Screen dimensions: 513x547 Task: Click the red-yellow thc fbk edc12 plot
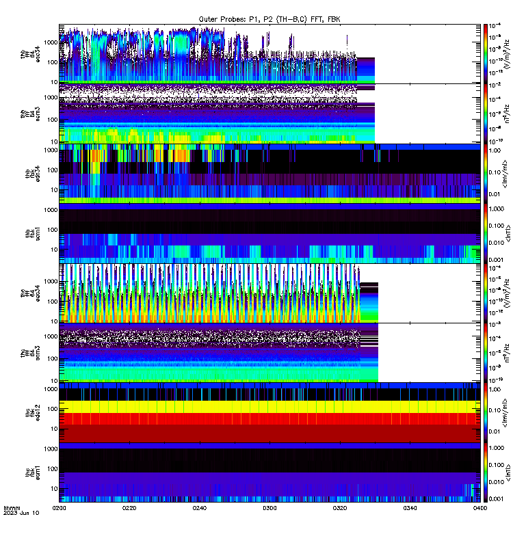(269, 413)
